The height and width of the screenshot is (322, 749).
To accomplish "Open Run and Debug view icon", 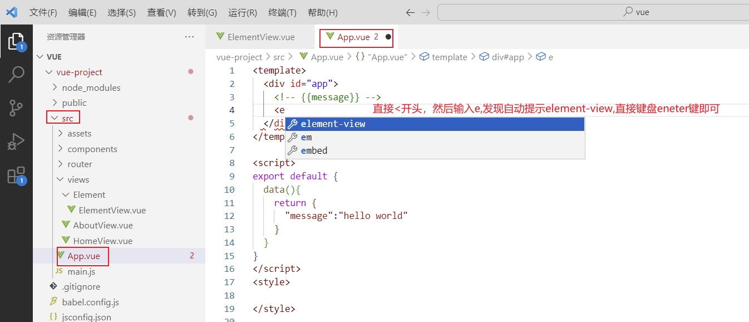I will tap(16, 142).
